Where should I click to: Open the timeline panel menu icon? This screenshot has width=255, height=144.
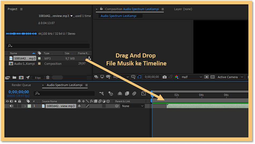[x=86, y=85]
